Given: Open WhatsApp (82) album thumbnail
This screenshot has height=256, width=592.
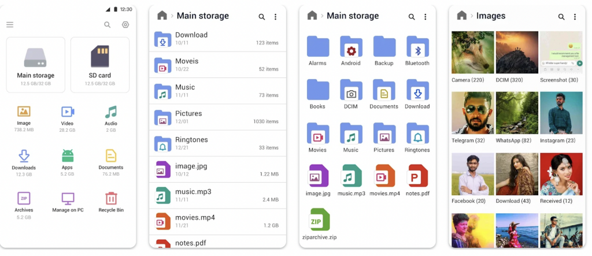Looking at the screenshot, I should pos(517,113).
